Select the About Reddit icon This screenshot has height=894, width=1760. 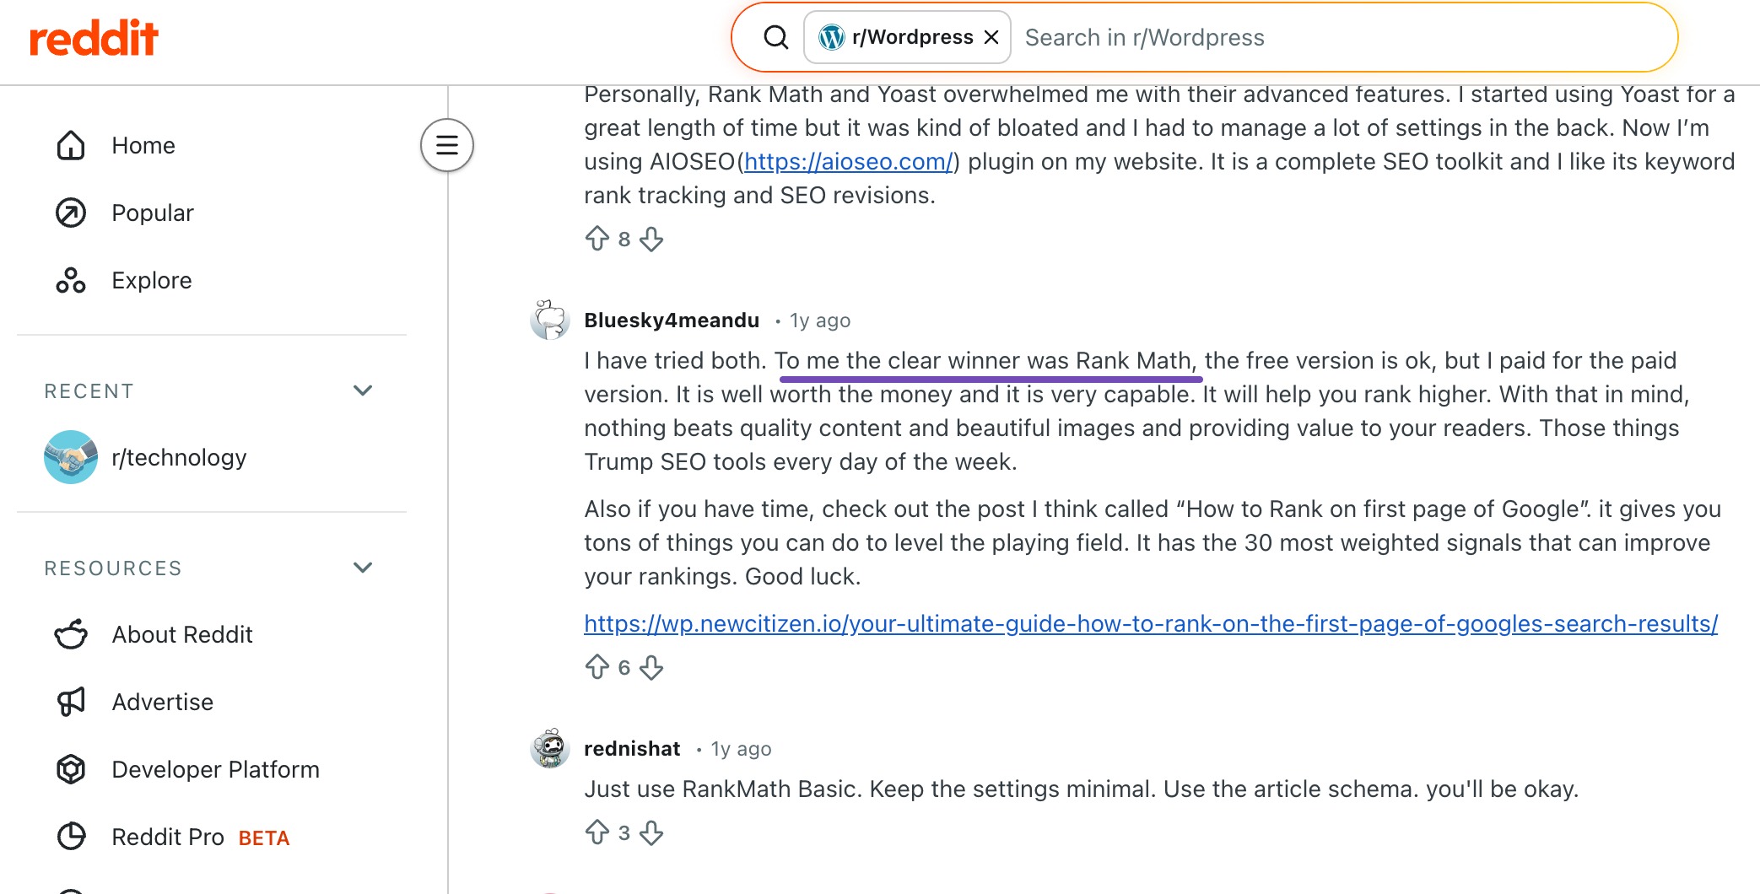click(71, 634)
